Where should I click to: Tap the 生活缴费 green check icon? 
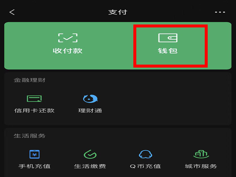pyautogui.click(x=90, y=154)
